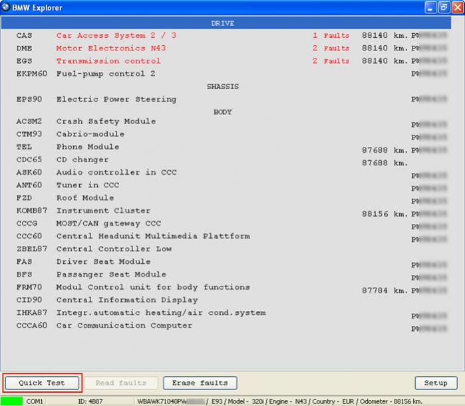The image size is (465, 406).
Task: Click ID: 4B87 in status bar
Action: (90, 401)
